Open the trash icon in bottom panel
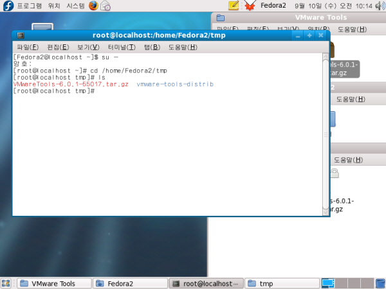This screenshot has width=386, height=289. pyautogui.click(x=381, y=283)
